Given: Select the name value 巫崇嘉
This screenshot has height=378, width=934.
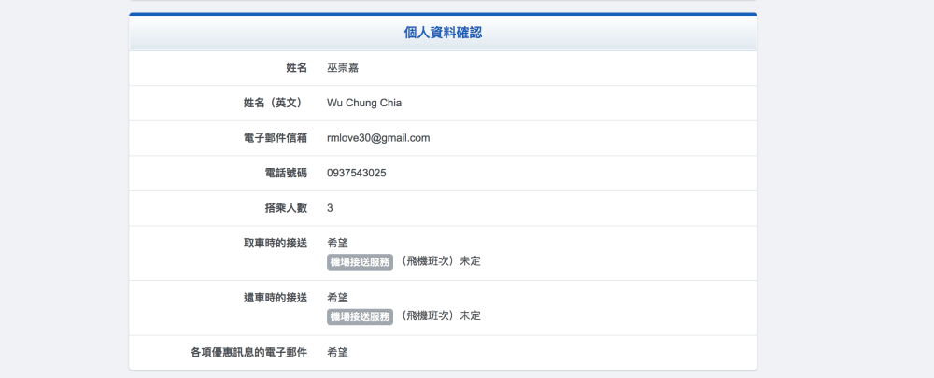Looking at the screenshot, I should click(x=343, y=68).
